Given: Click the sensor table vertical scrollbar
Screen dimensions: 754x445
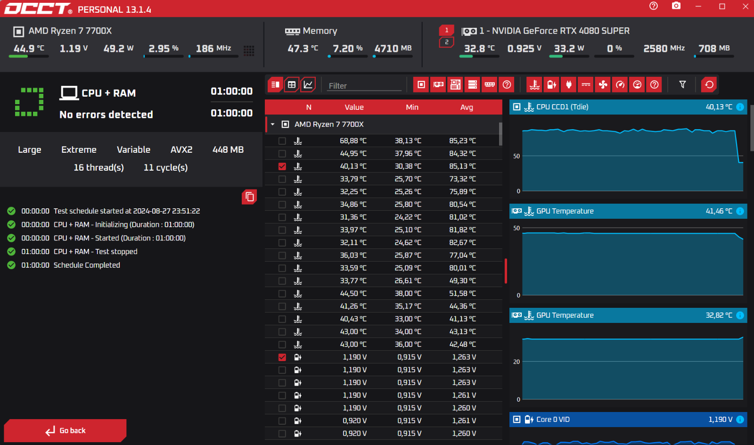Looking at the screenshot, I should click(x=500, y=134).
